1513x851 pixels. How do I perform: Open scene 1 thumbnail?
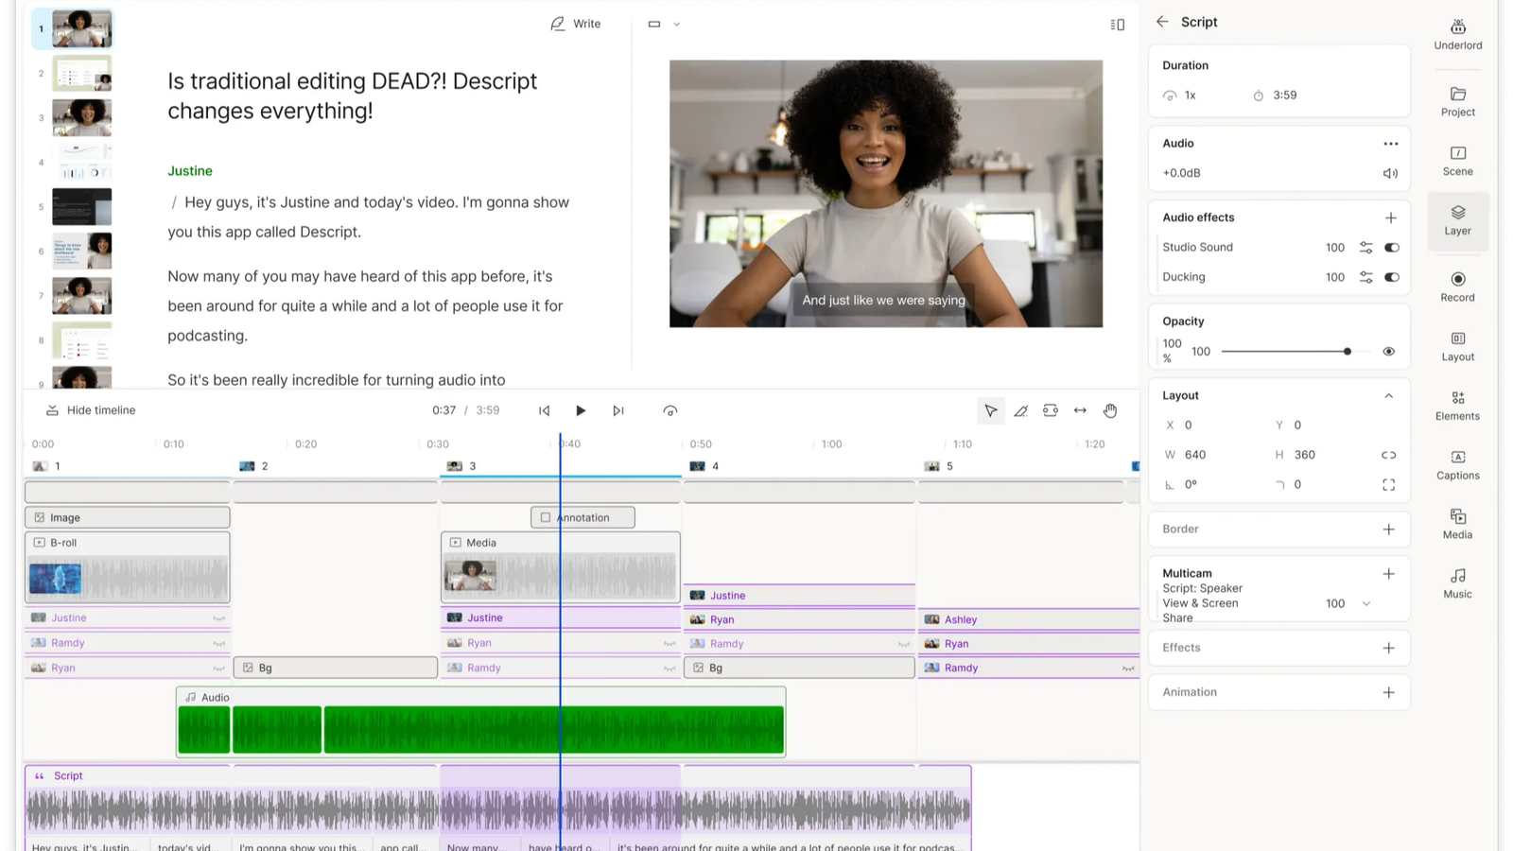point(81,29)
